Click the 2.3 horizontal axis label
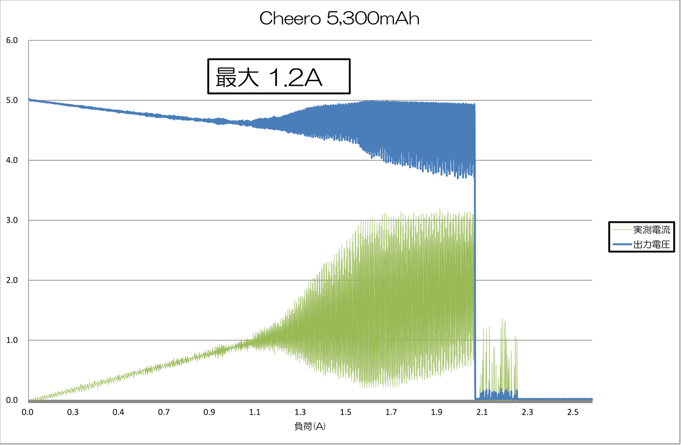This screenshot has width=681, height=445. 527,412
